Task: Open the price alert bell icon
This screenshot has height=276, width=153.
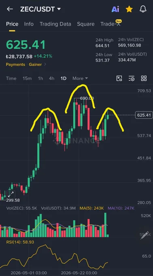Action: coord(143,9)
